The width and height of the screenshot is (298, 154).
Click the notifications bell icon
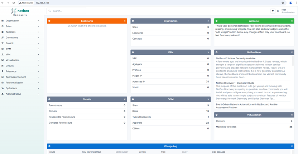(x=278, y=11)
